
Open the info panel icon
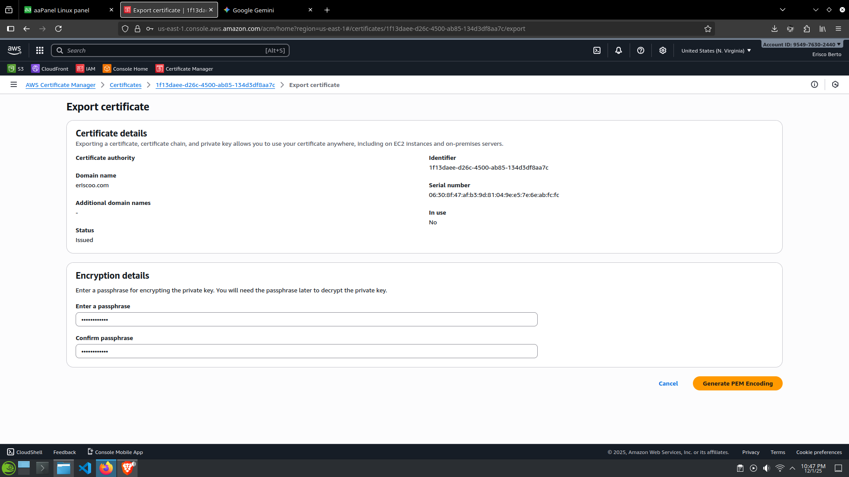pos(815,84)
